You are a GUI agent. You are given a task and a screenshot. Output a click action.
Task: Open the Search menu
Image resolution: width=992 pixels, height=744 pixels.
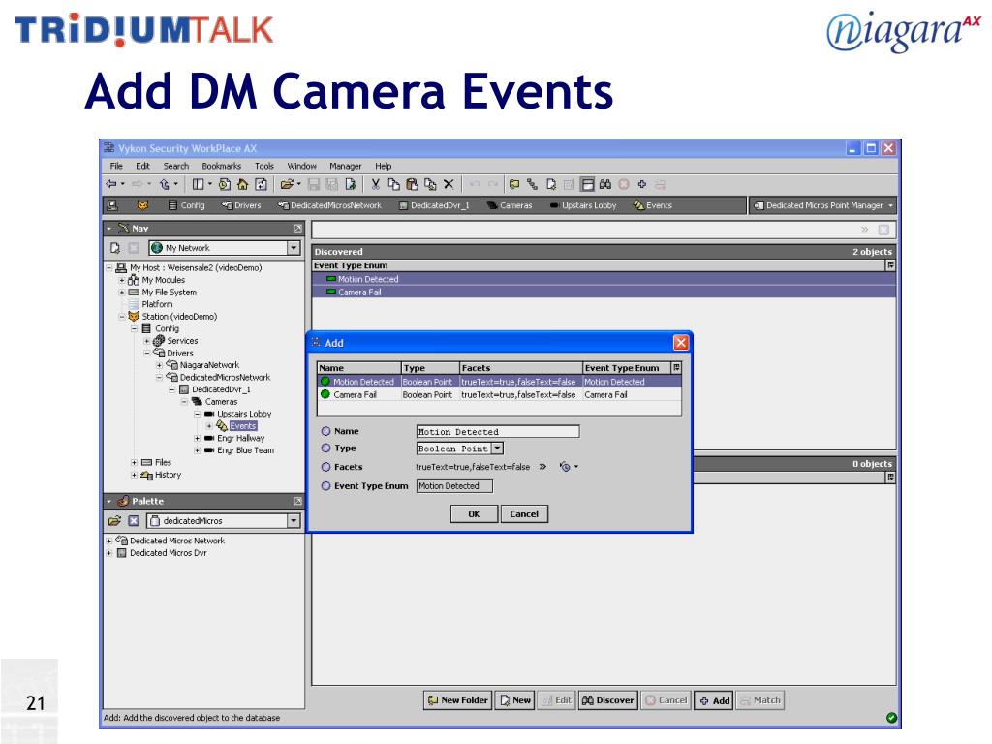(x=176, y=166)
